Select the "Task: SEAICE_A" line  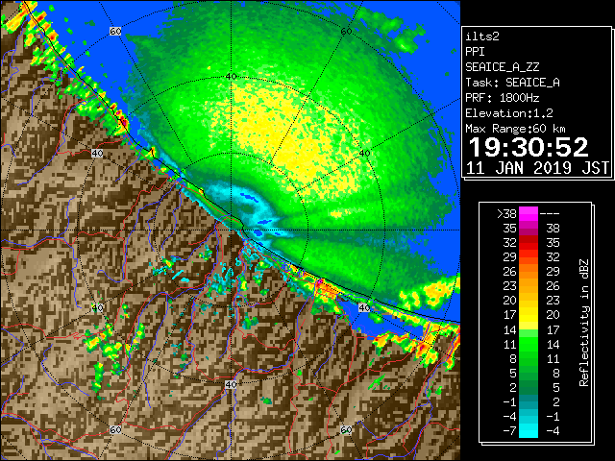tap(512, 83)
